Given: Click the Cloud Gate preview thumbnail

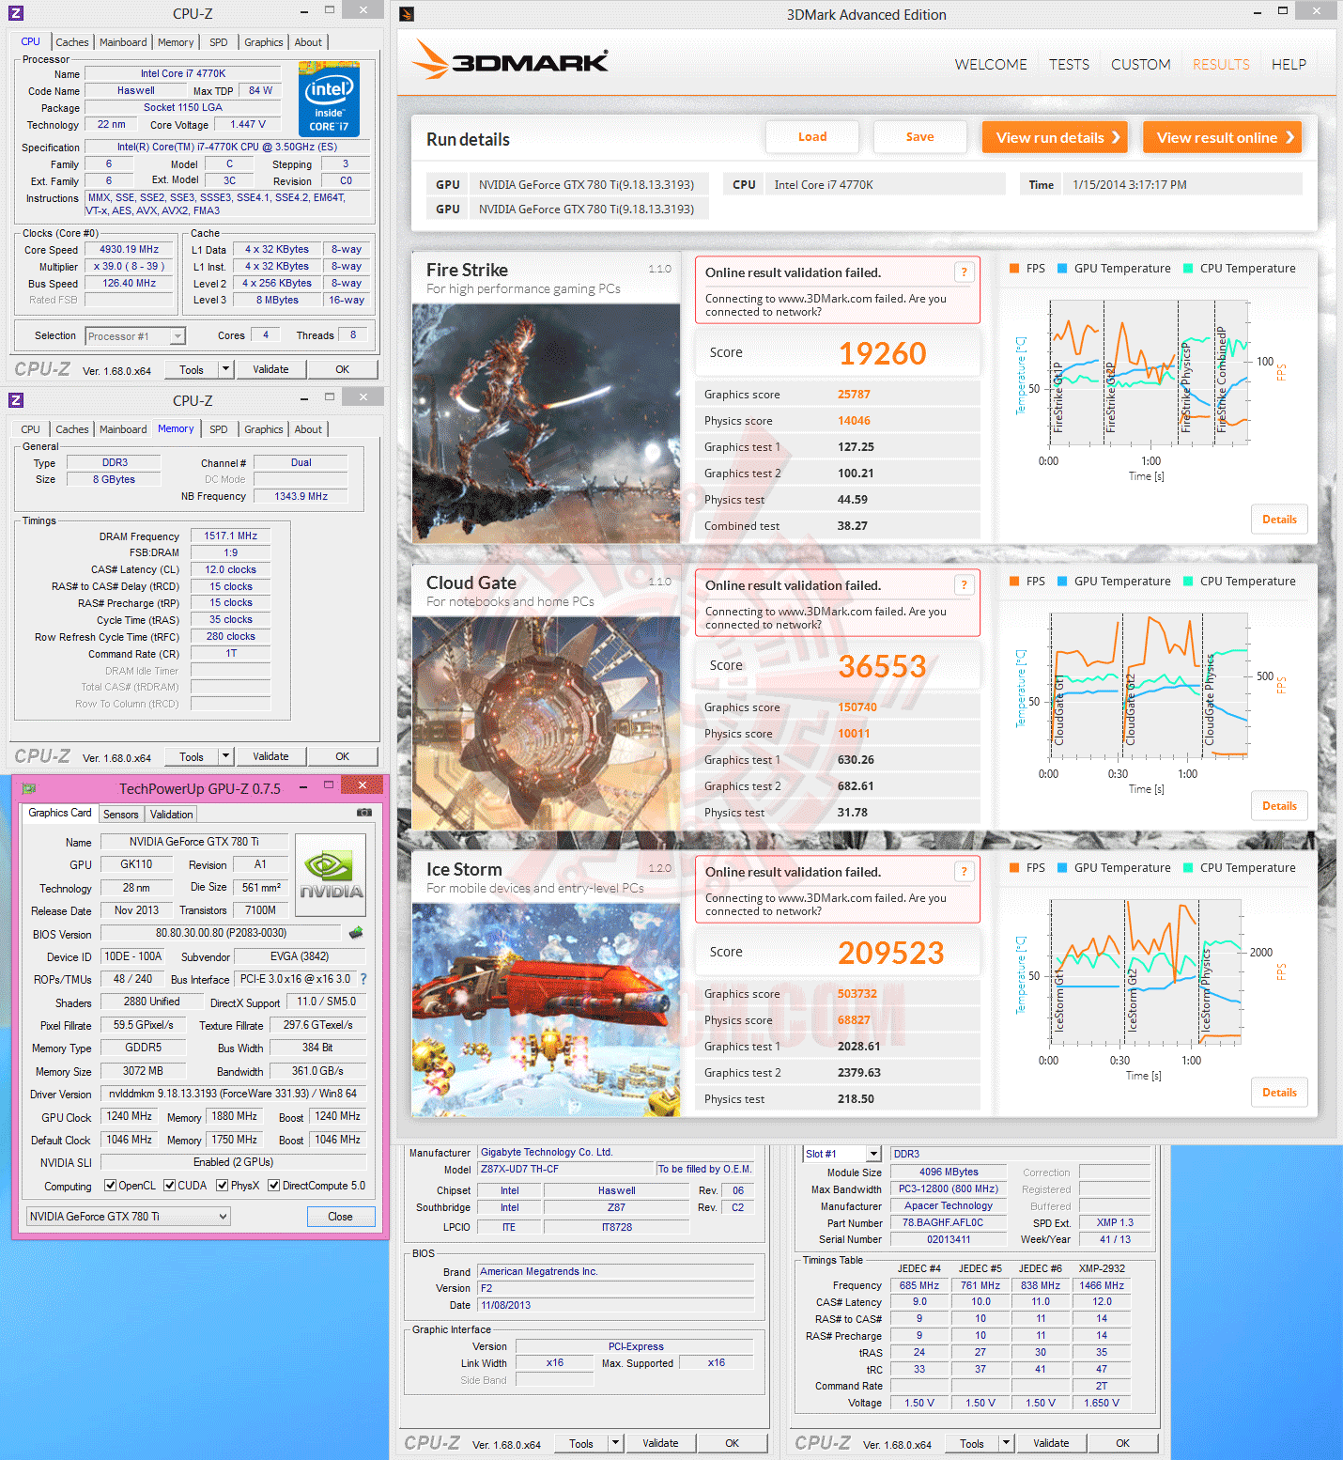Looking at the screenshot, I should (547, 723).
